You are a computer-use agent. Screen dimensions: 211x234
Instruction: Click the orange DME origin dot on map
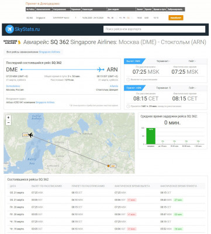(108, 166)
